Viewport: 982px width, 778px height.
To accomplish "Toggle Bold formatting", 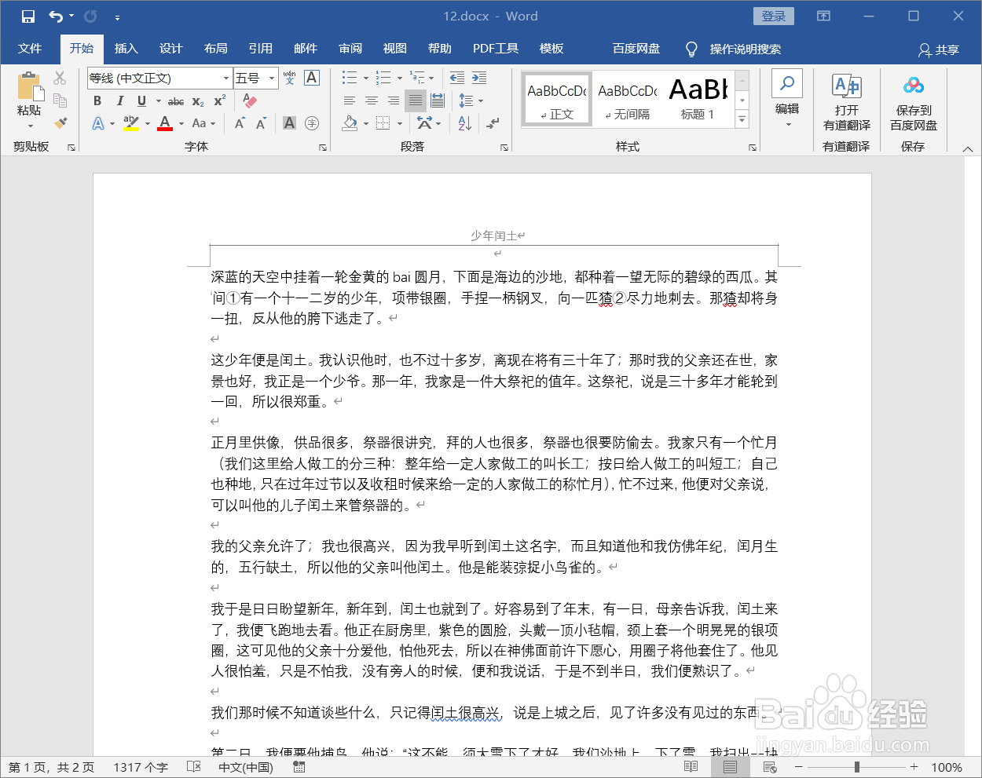I will [x=97, y=100].
